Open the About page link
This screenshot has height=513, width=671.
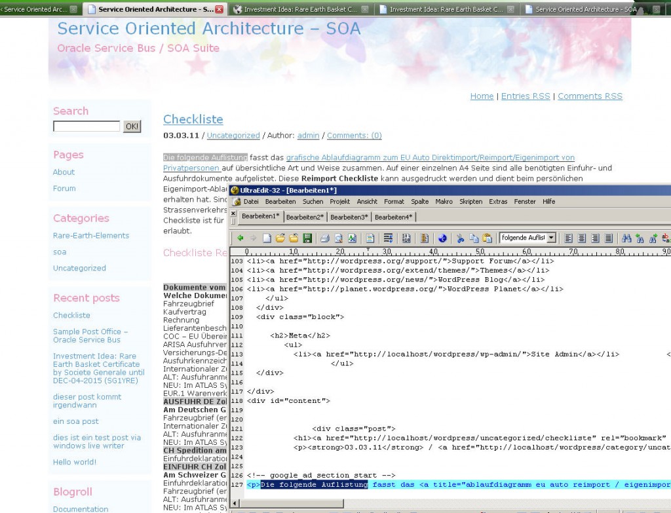point(64,172)
